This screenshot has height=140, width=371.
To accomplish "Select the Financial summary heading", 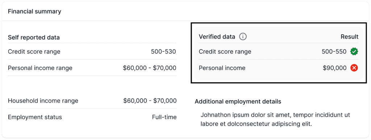I will [x=34, y=11].
